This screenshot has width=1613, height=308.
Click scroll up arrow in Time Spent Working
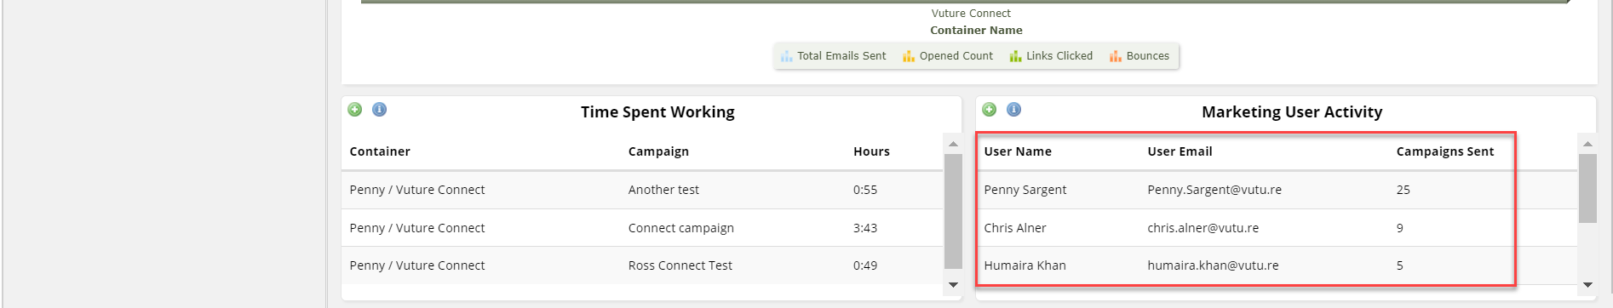[953, 144]
